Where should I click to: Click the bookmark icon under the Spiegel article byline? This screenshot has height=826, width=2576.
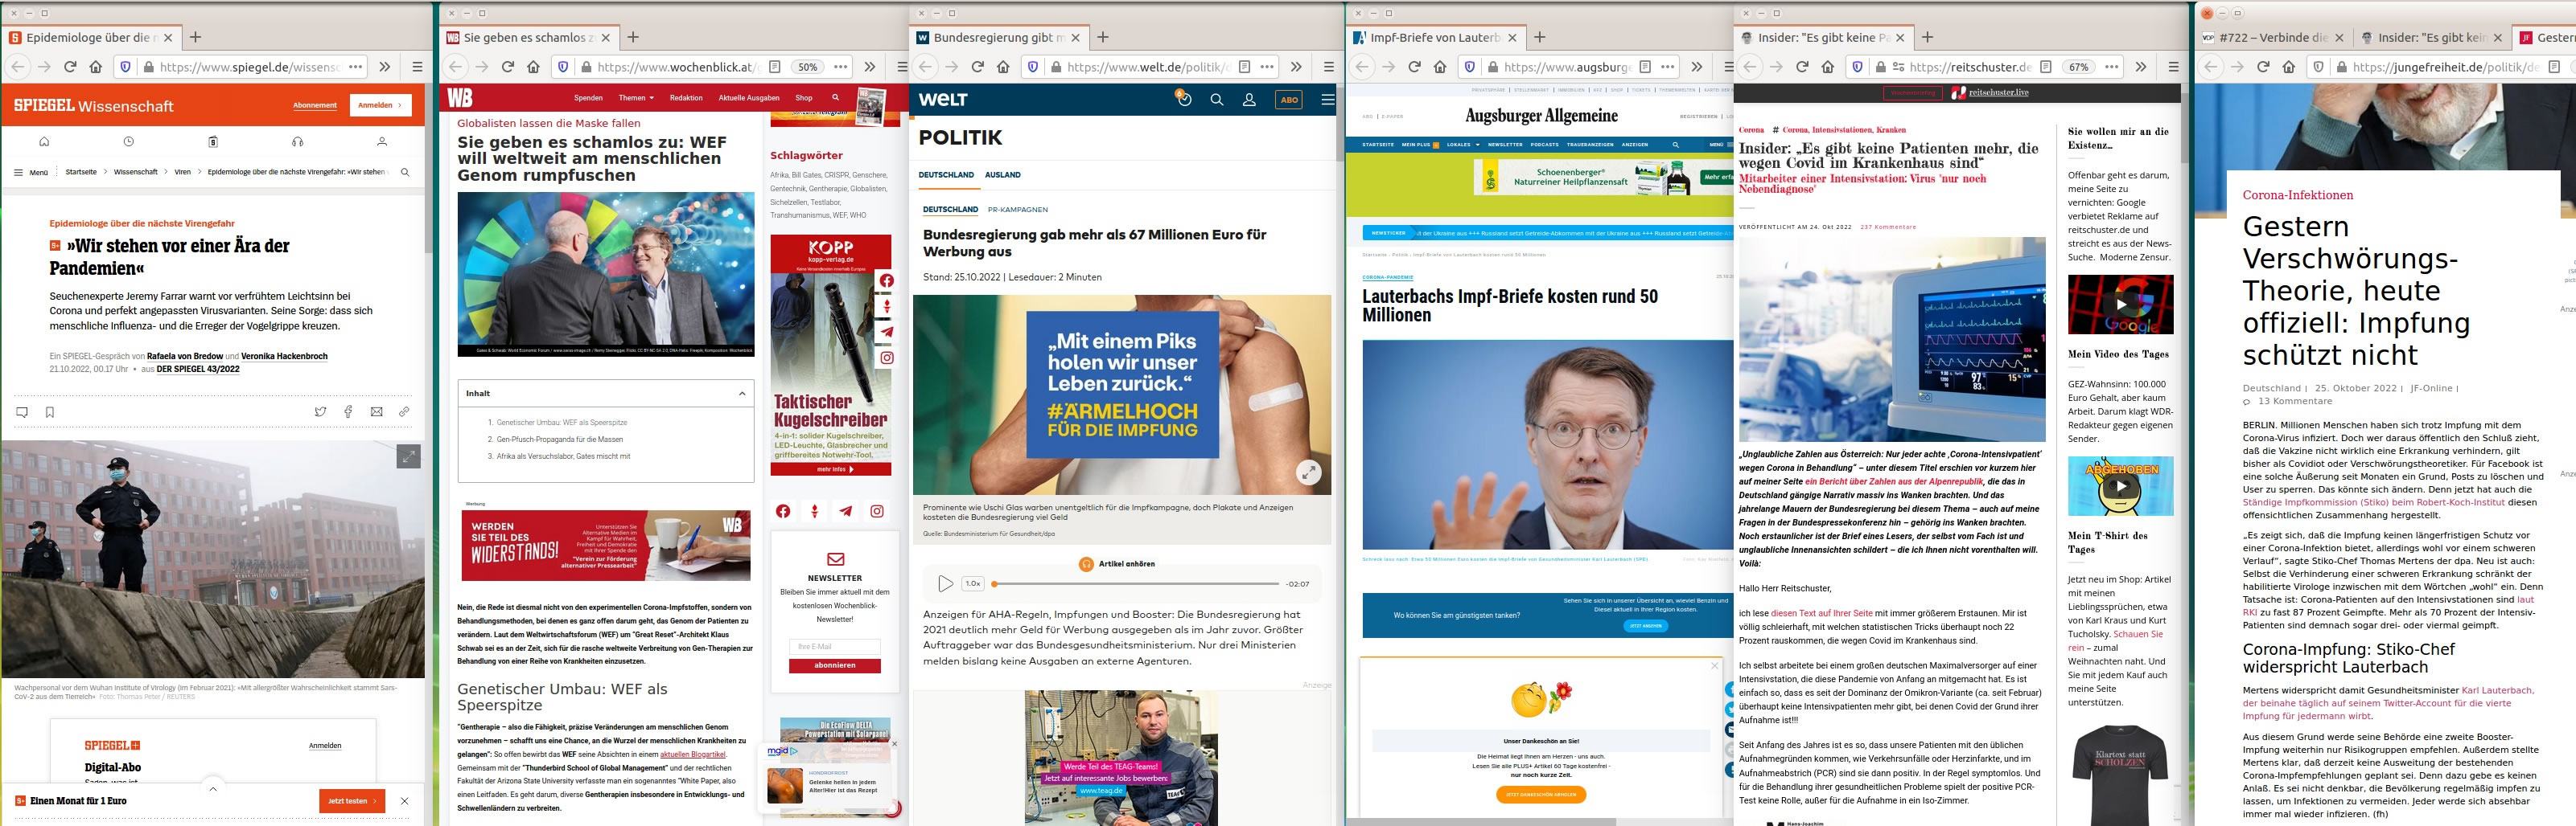pyautogui.click(x=50, y=411)
